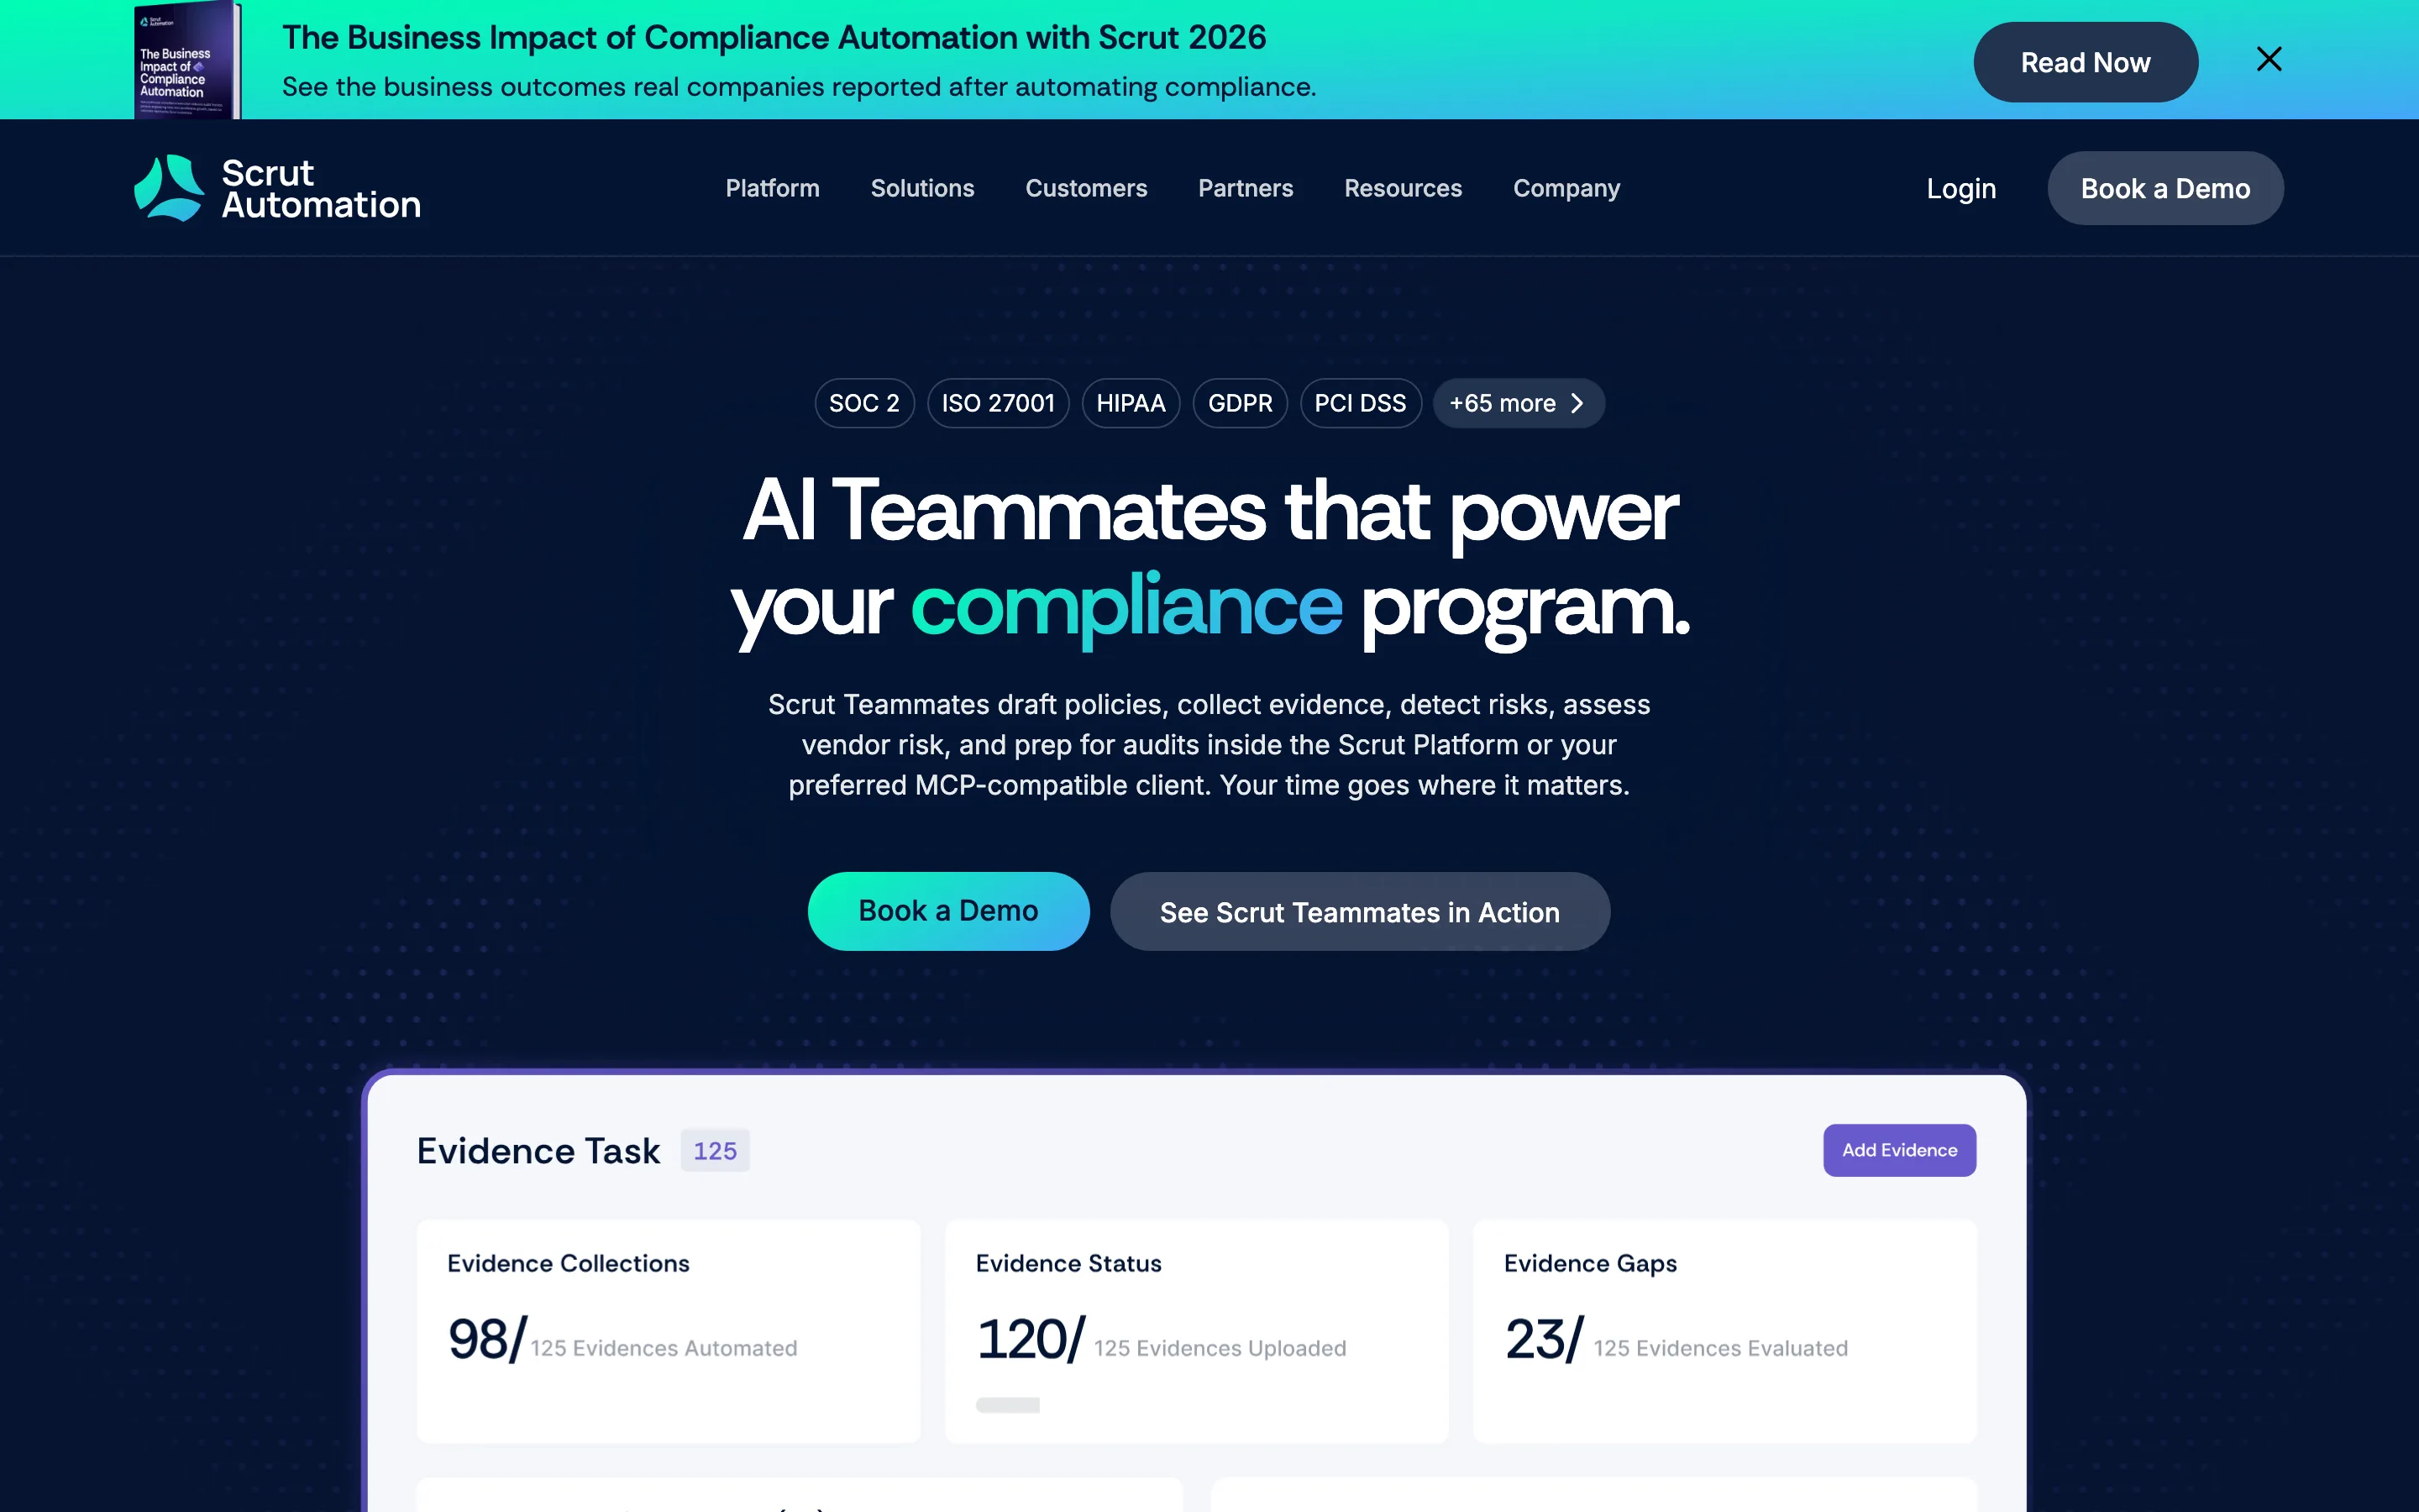Click 125 Evidences Automated text
The height and width of the screenshot is (1512, 2419).
tap(664, 1348)
